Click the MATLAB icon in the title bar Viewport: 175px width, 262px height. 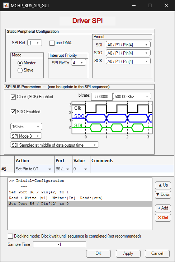click(x=6, y=5)
